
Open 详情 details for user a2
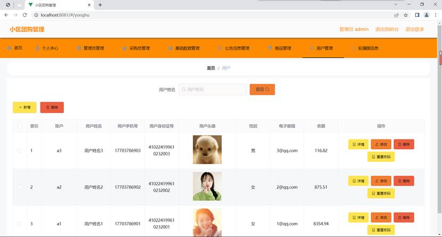358,181
